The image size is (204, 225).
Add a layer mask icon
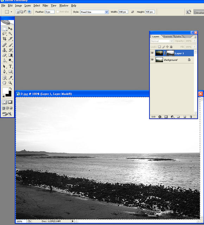pyautogui.click(x=166, y=117)
